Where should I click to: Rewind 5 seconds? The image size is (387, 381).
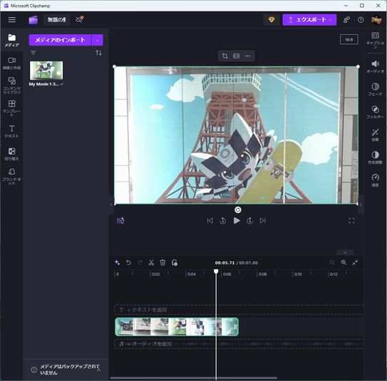pyautogui.click(x=223, y=221)
